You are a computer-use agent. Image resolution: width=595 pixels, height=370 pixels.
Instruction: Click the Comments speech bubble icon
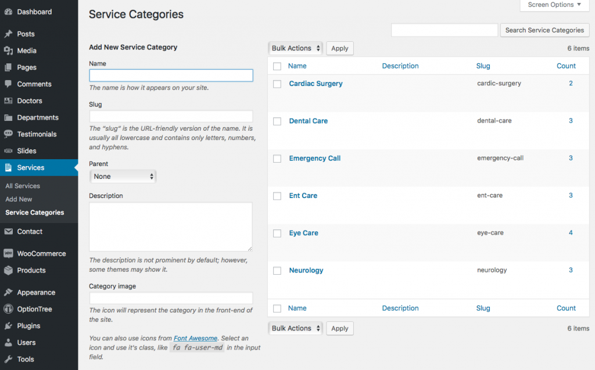[x=8, y=84]
